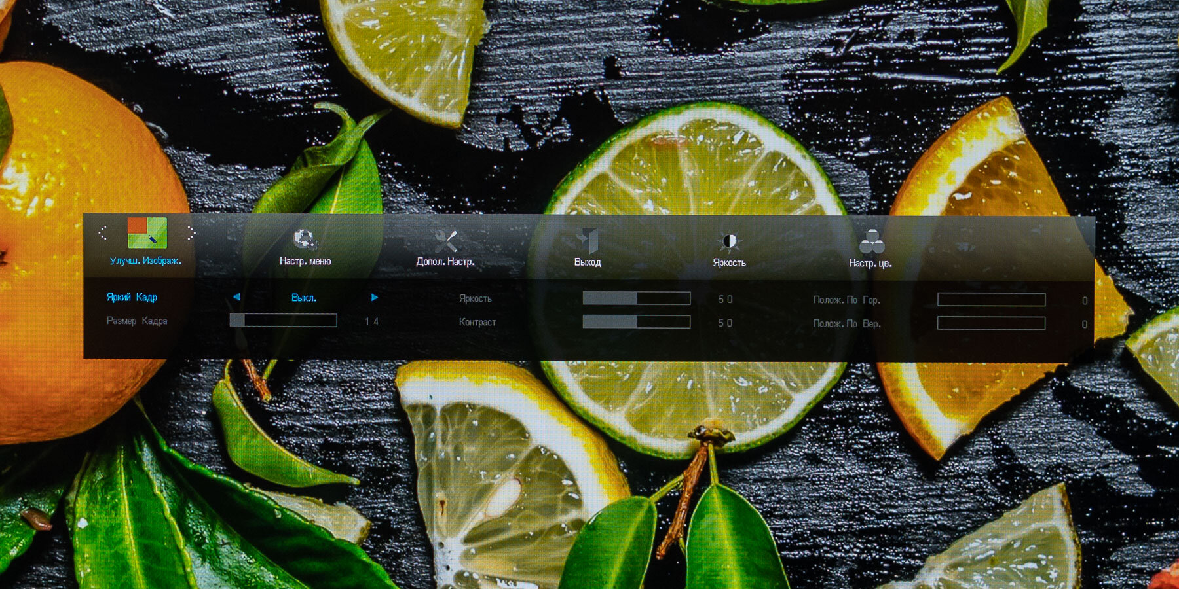The image size is (1179, 589).
Task: Click the Настр. меню label text
Action: click(305, 261)
